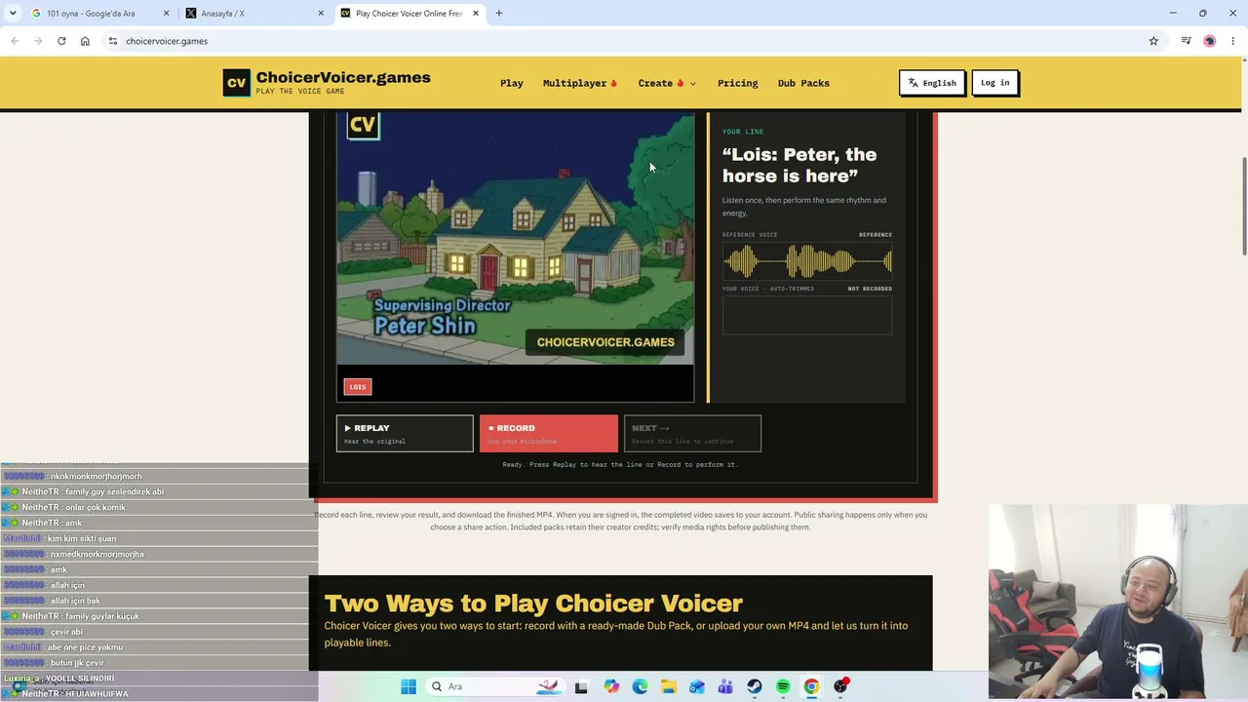Viewport: 1248px width, 702px height.
Task: Open the English language selector
Action: [932, 83]
